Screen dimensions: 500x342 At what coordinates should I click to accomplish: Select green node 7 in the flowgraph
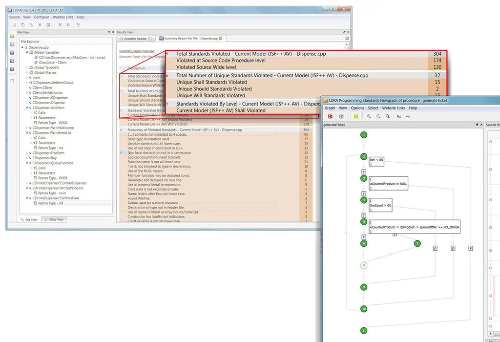(417, 243)
